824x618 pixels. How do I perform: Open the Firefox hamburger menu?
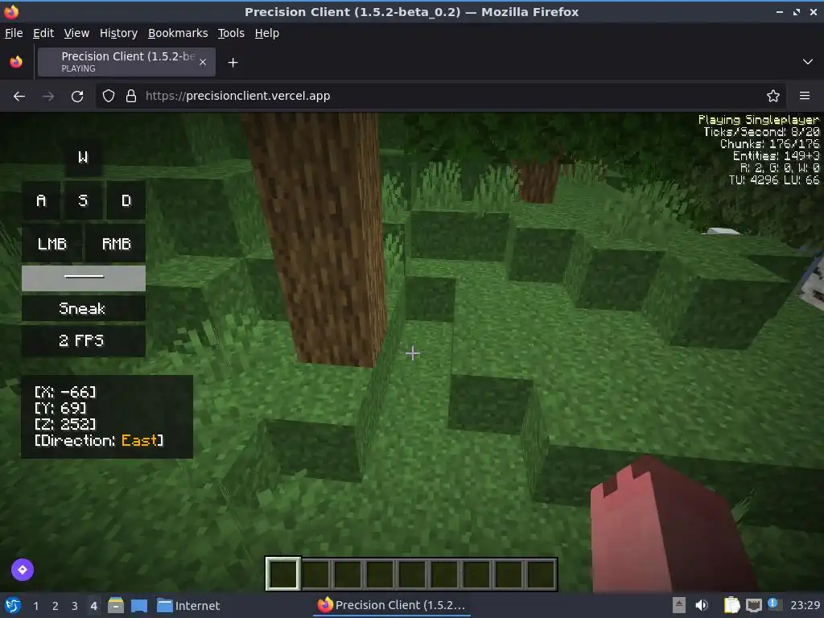tap(805, 96)
